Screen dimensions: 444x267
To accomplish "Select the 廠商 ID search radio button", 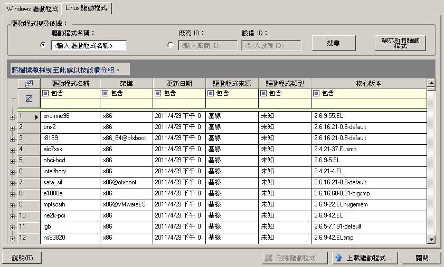I will (x=171, y=45).
